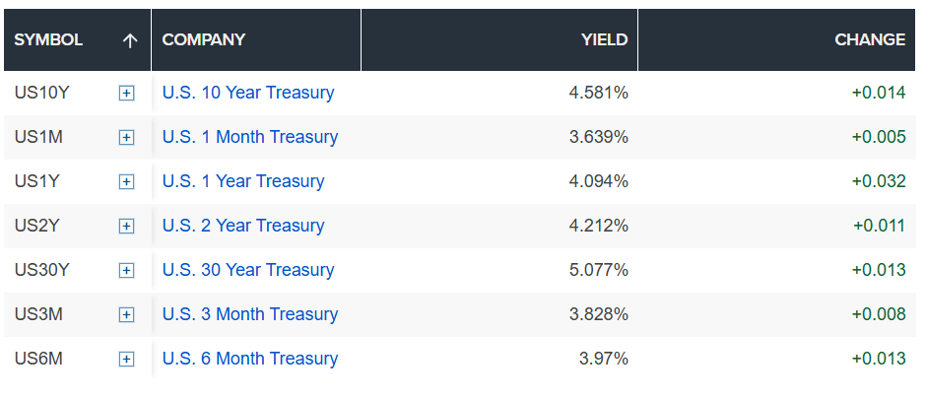
Task: Click the plus icon beside US2Y
Action: 126,226
